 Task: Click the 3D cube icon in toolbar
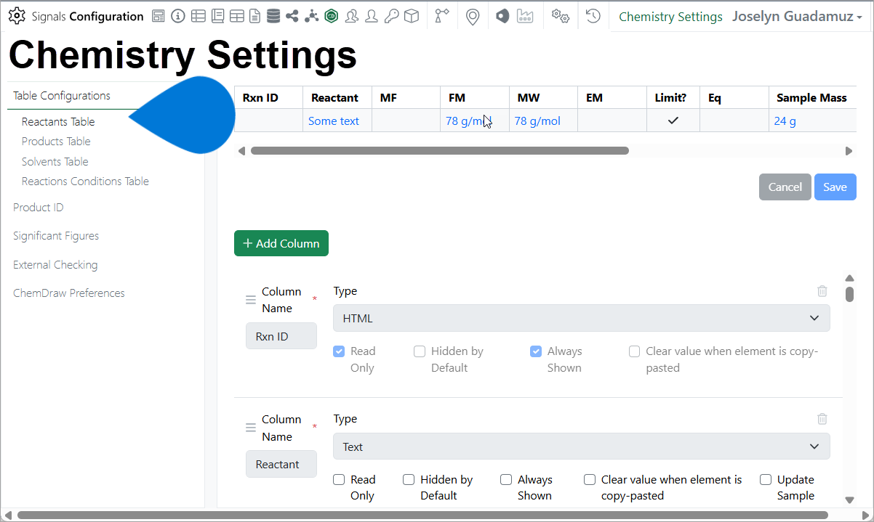tap(412, 16)
